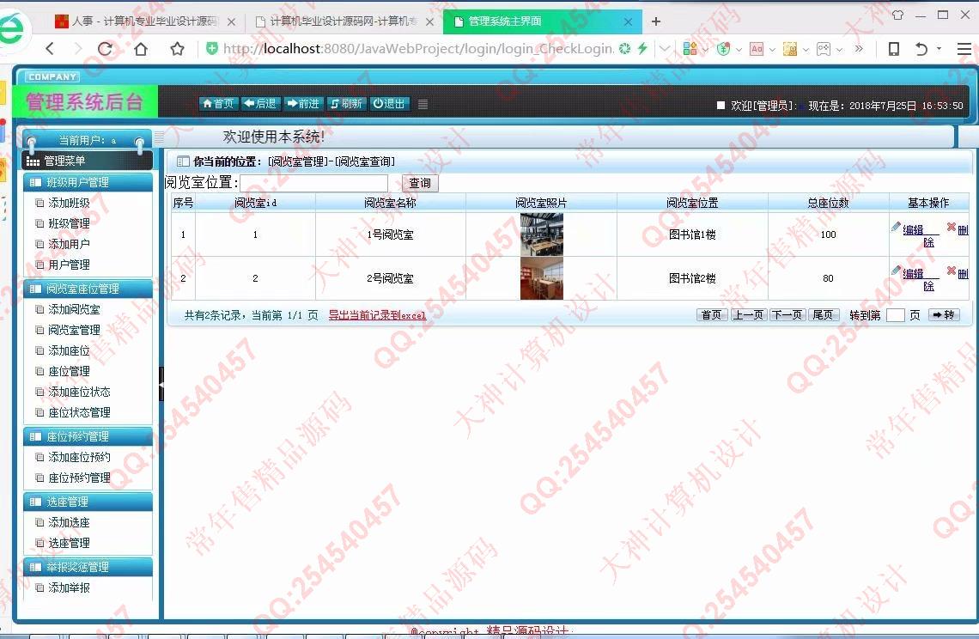
Task: Click the 前进 toolbar button
Action: coord(303,104)
